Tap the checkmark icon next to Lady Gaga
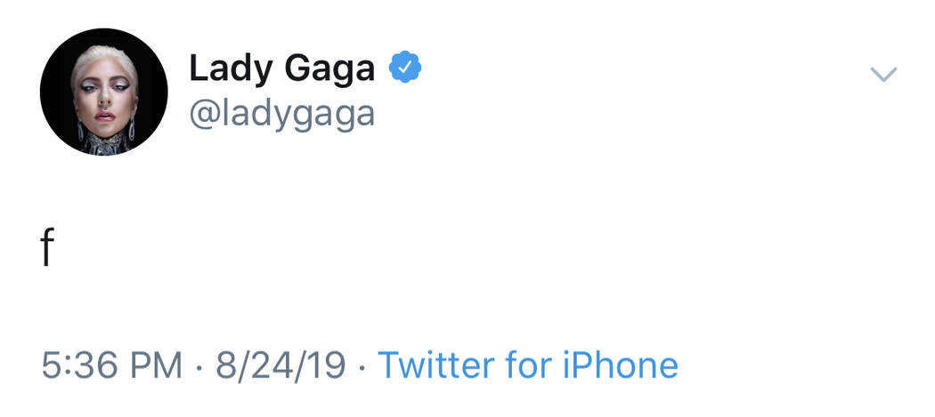The width and height of the screenshot is (935, 417). (x=405, y=68)
